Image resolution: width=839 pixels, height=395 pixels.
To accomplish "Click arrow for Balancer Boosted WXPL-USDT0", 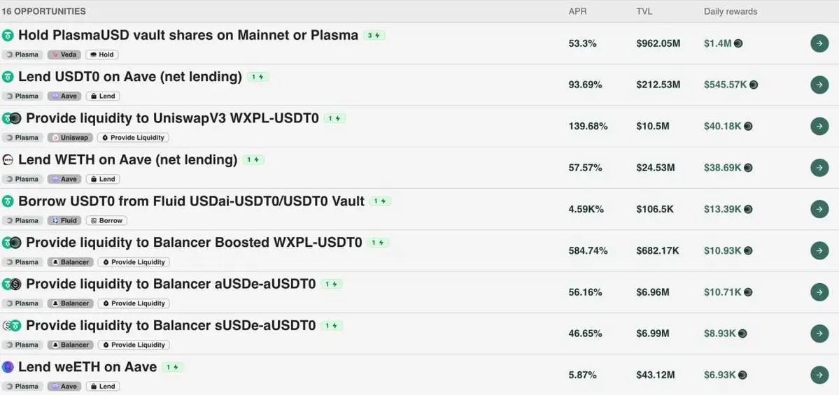I will (x=819, y=251).
